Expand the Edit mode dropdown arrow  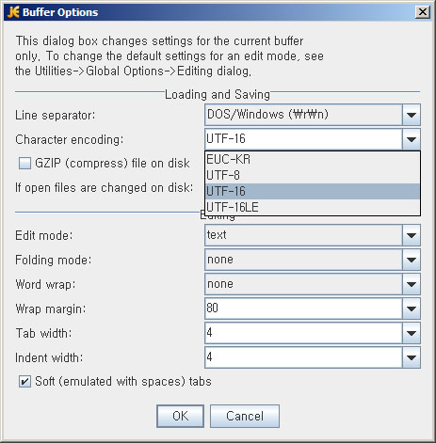(x=412, y=235)
